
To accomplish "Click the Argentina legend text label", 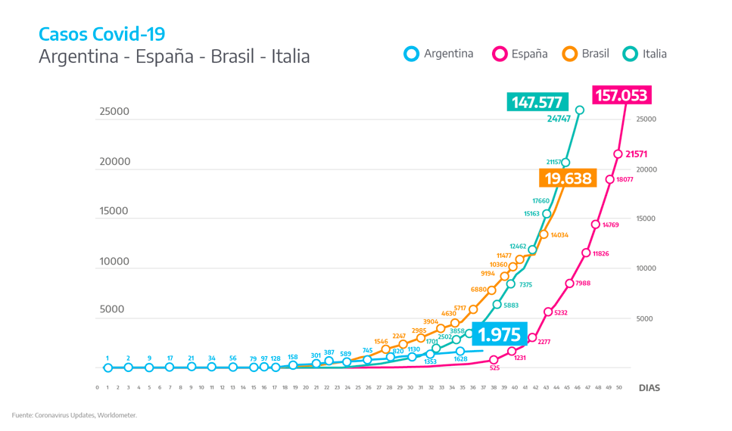I will [x=448, y=54].
